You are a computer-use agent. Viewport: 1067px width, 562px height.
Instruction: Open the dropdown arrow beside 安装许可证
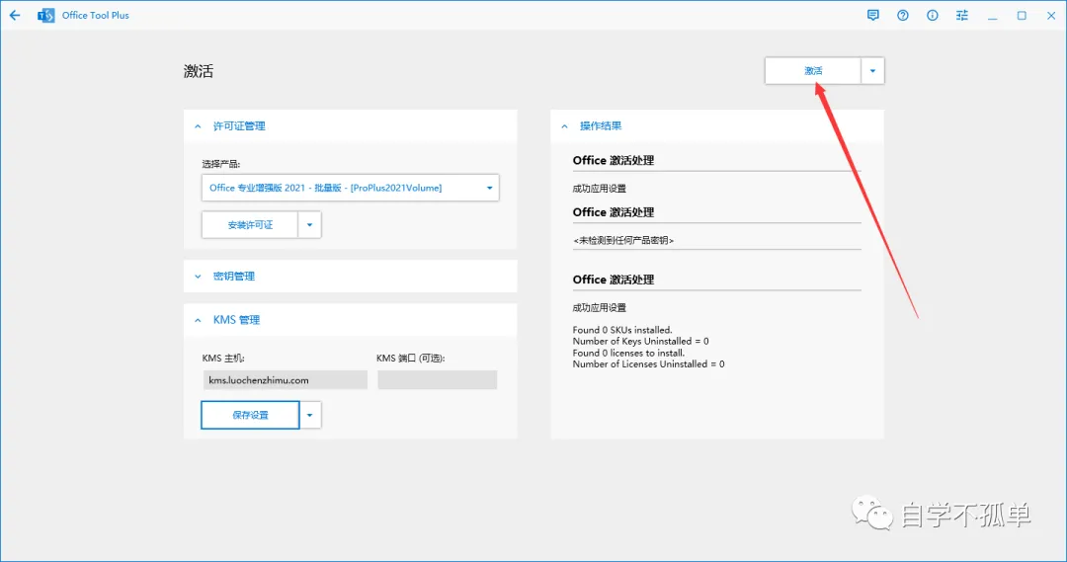click(x=309, y=224)
